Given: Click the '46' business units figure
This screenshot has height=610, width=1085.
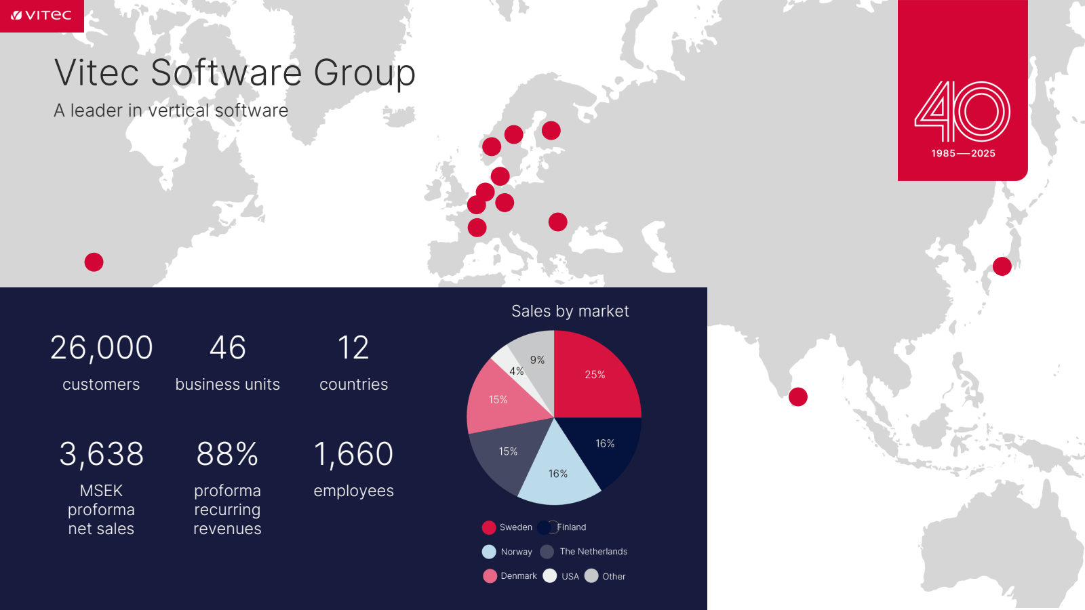Looking at the screenshot, I should coord(228,348).
